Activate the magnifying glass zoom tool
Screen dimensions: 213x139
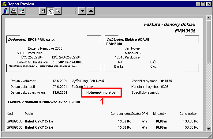tap(57, 11)
